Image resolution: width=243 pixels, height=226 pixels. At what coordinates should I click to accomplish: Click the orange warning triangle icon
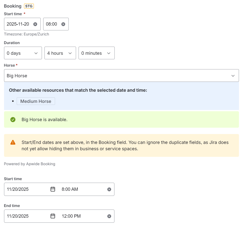click(x=13, y=142)
